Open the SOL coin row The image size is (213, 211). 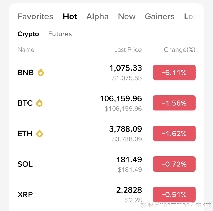pyautogui.click(x=25, y=164)
